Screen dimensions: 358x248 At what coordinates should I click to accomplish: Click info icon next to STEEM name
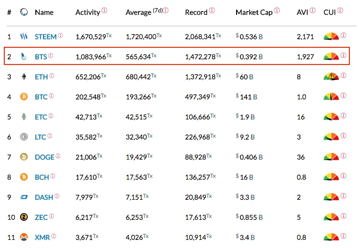tap(60, 35)
